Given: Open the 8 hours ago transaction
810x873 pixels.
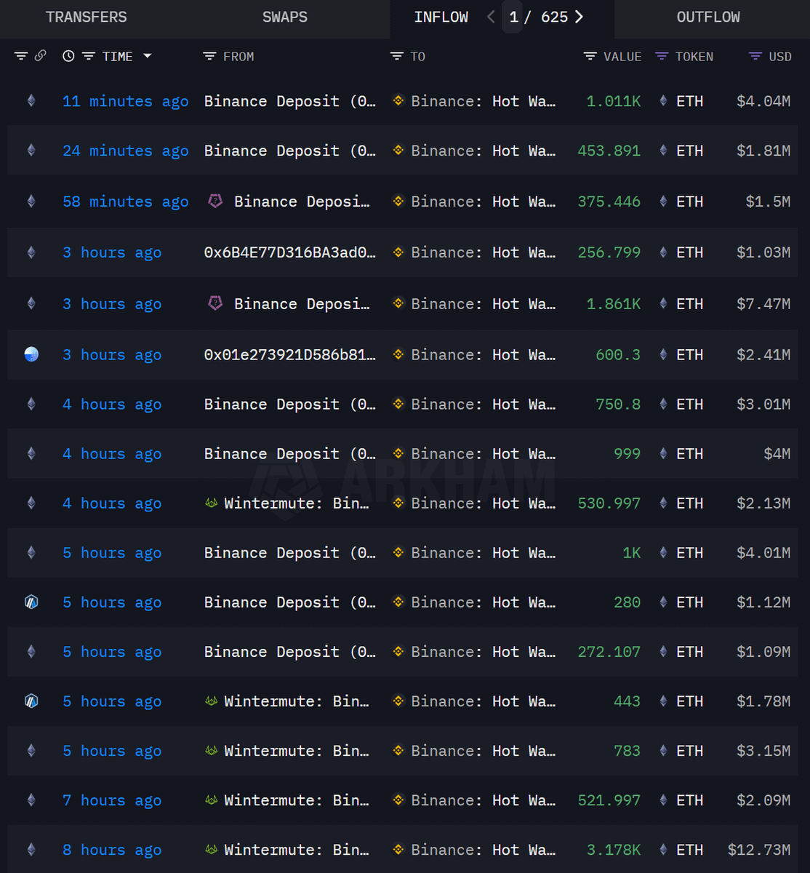Looking at the screenshot, I should (112, 850).
